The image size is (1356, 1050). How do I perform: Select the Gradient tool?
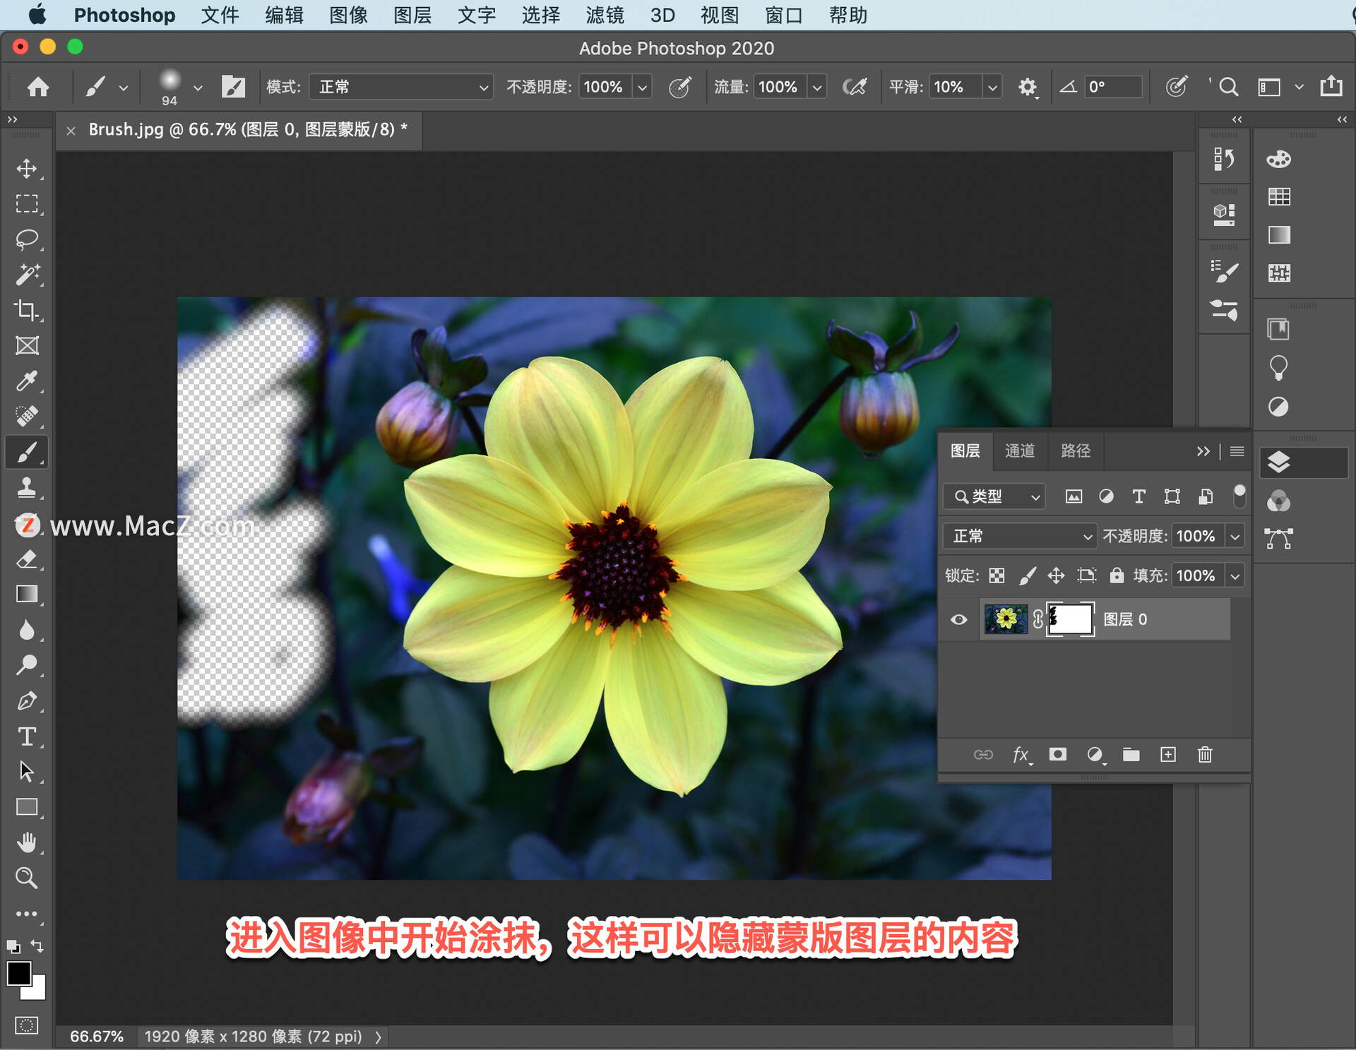tap(27, 595)
